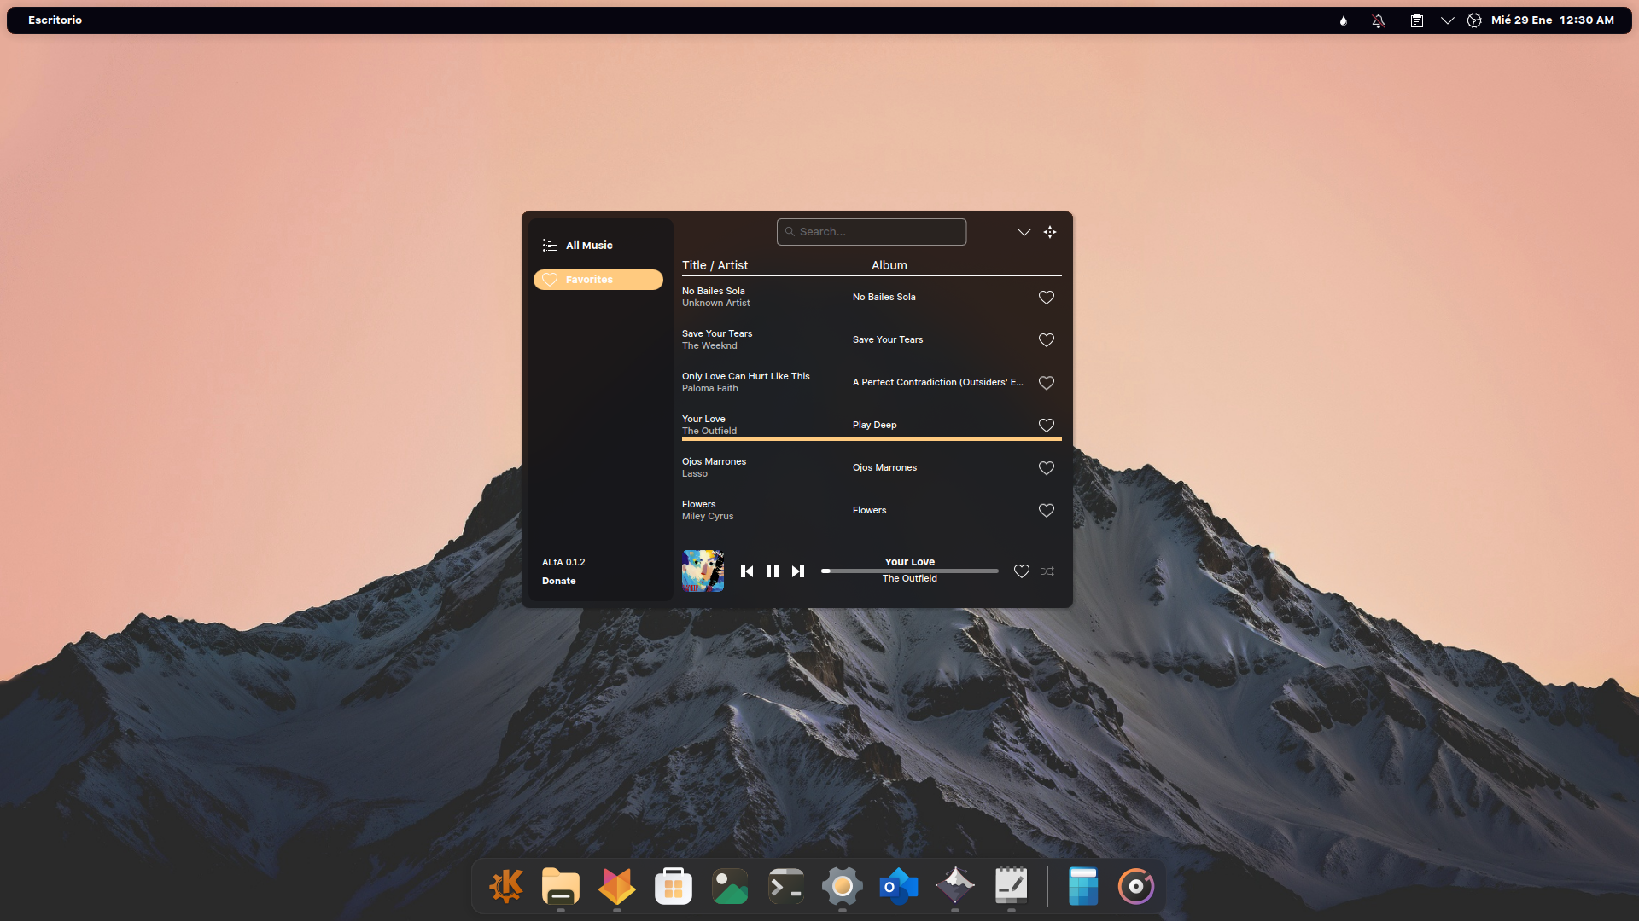This screenshot has height=921, width=1639.
Task: Launch the terminal from dock
Action: pyautogui.click(x=786, y=887)
